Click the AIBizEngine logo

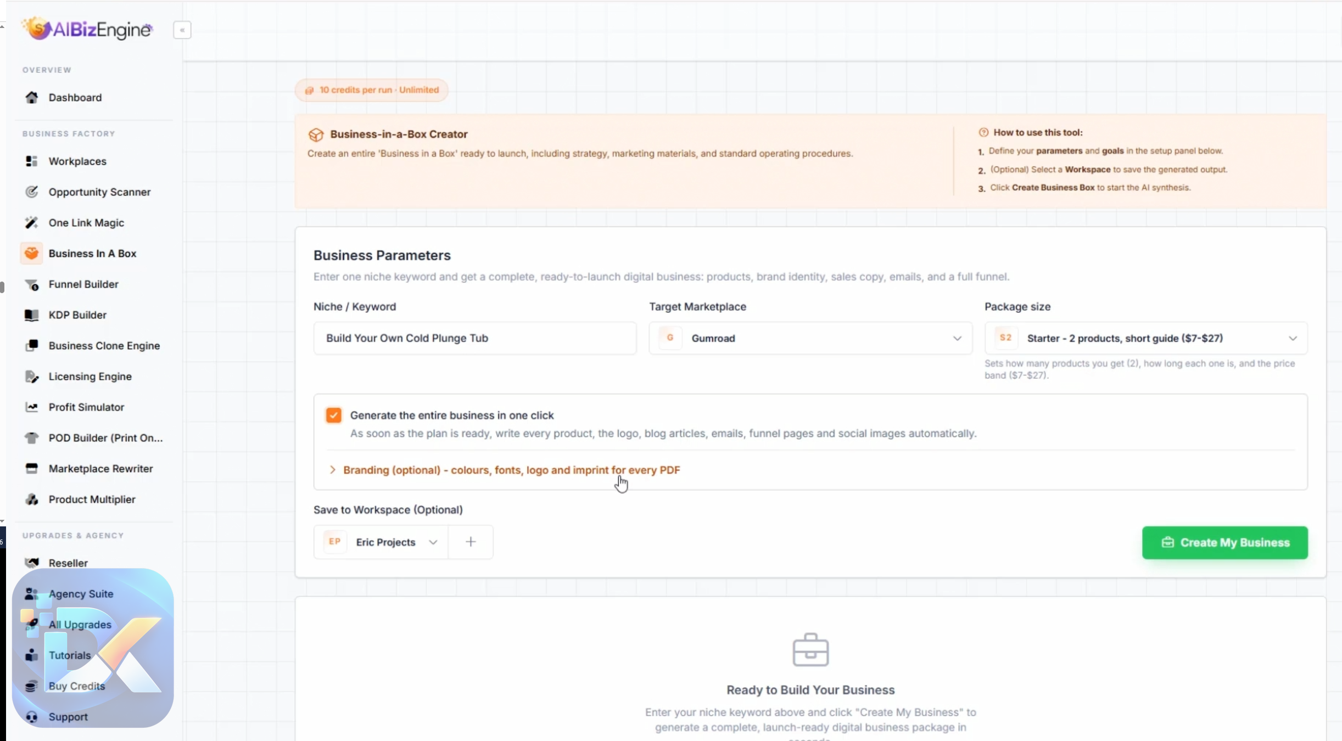tap(87, 29)
